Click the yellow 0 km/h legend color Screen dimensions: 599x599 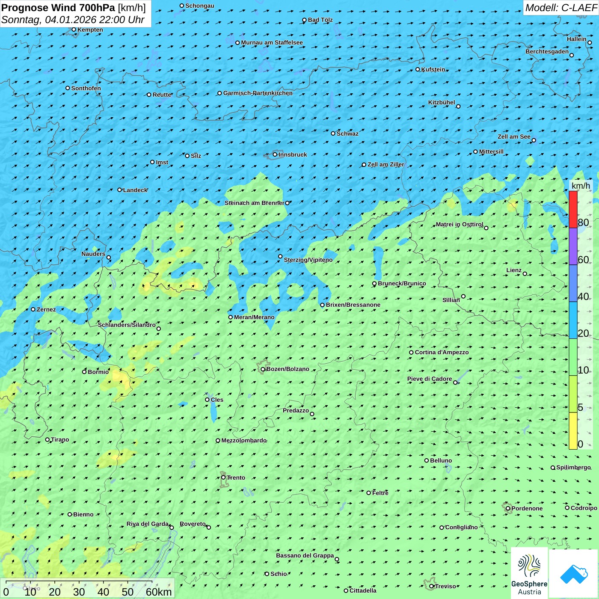click(x=573, y=431)
